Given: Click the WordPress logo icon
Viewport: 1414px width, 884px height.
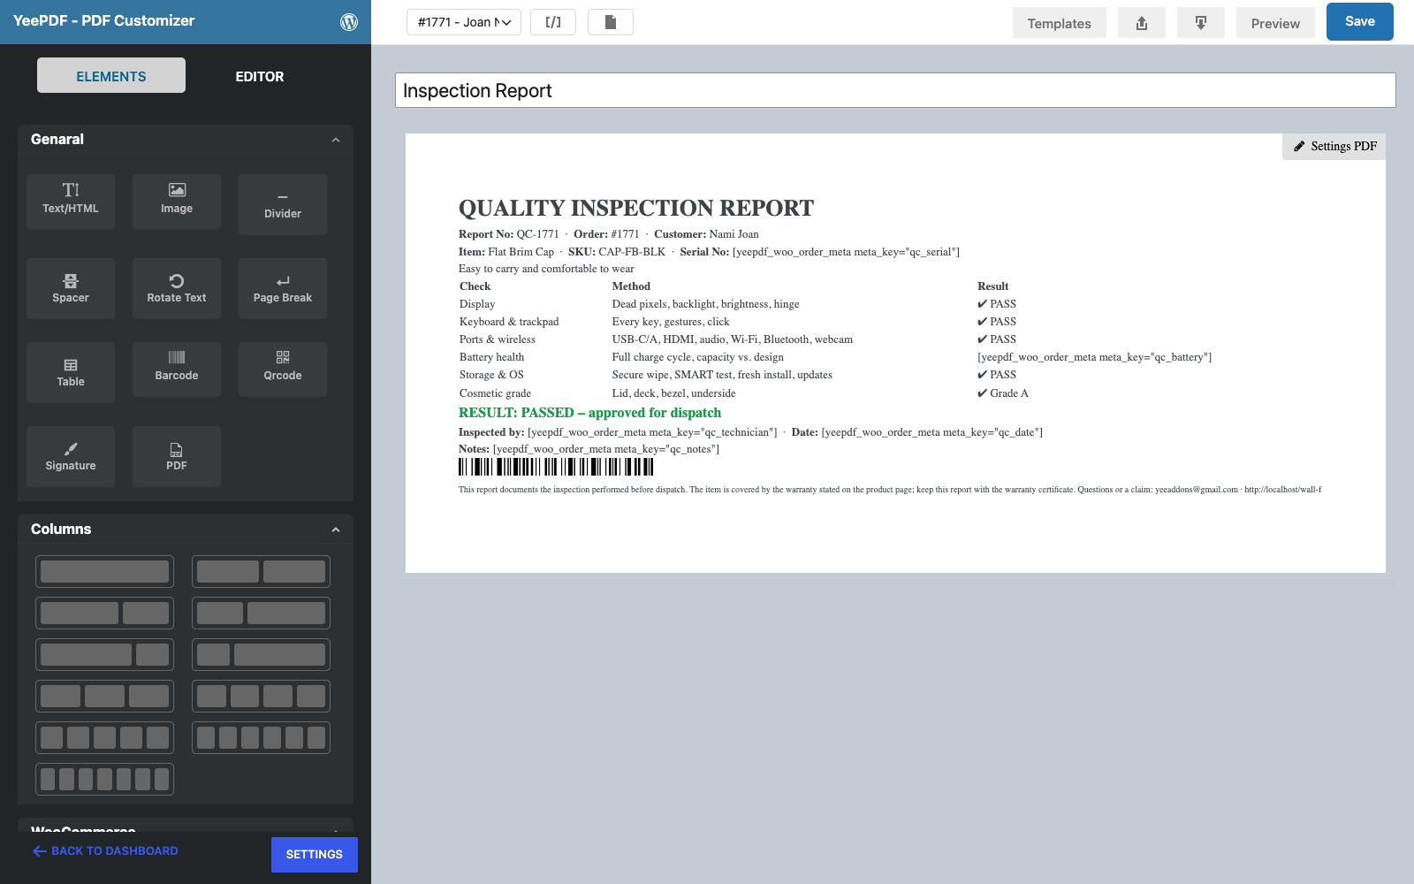Looking at the screenshot, I should 349,22.
